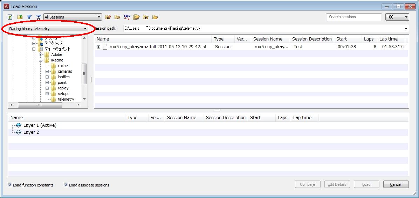The image size is (419, 198).
Task: Click folder tree horizontal scrollbar thumb
Action: coord(40,105)
